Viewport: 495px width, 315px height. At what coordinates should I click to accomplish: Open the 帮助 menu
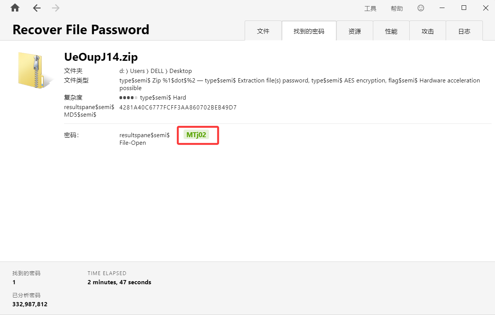click(x=397, y=8)
